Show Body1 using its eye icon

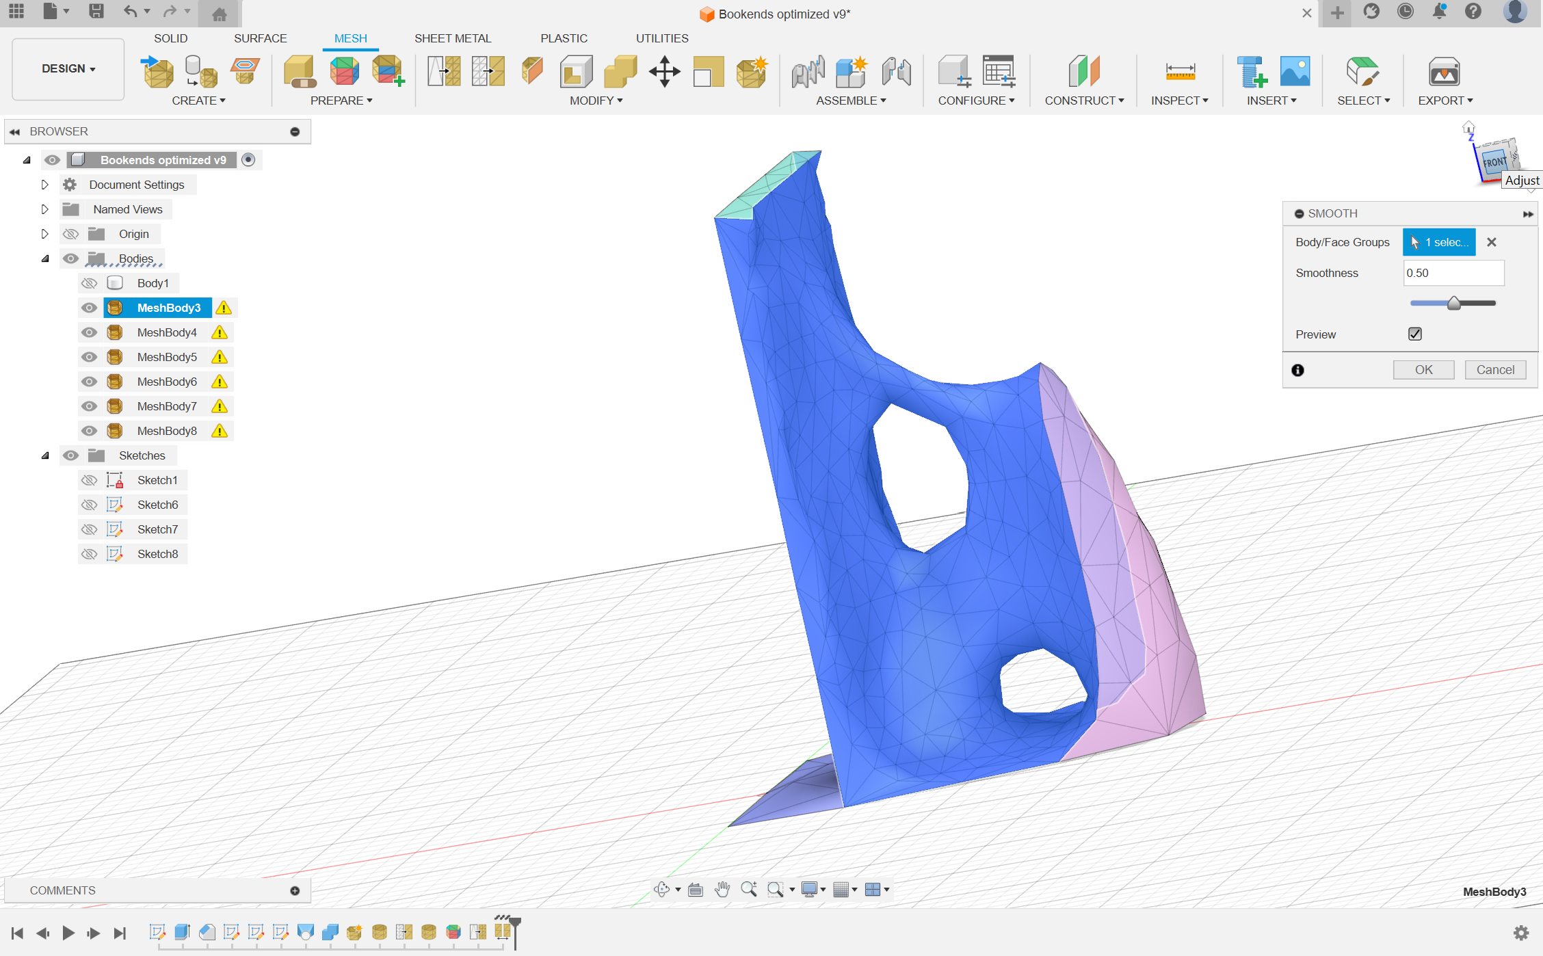[x=89, y=283]
